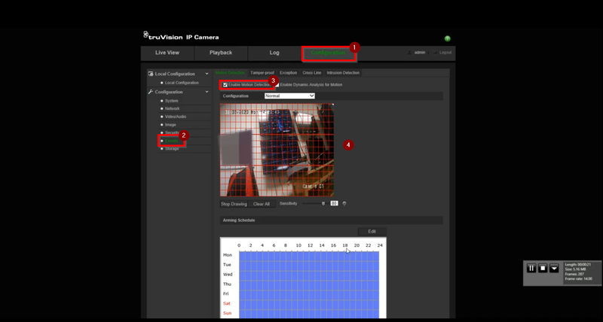Click the admin username label
The image size is (603, 322).
pos(420,53)
